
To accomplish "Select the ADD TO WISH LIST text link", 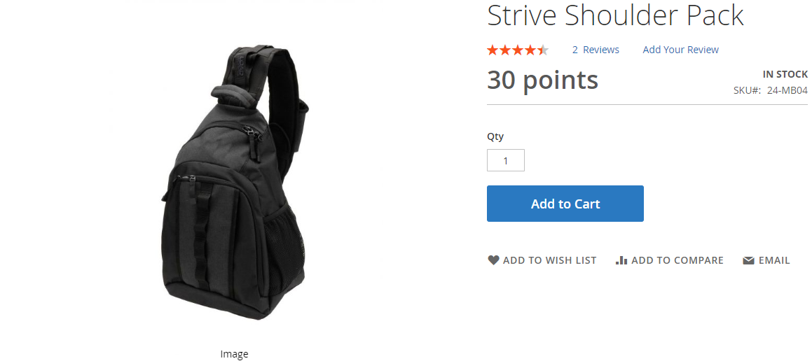I will (x=549, y=260).
